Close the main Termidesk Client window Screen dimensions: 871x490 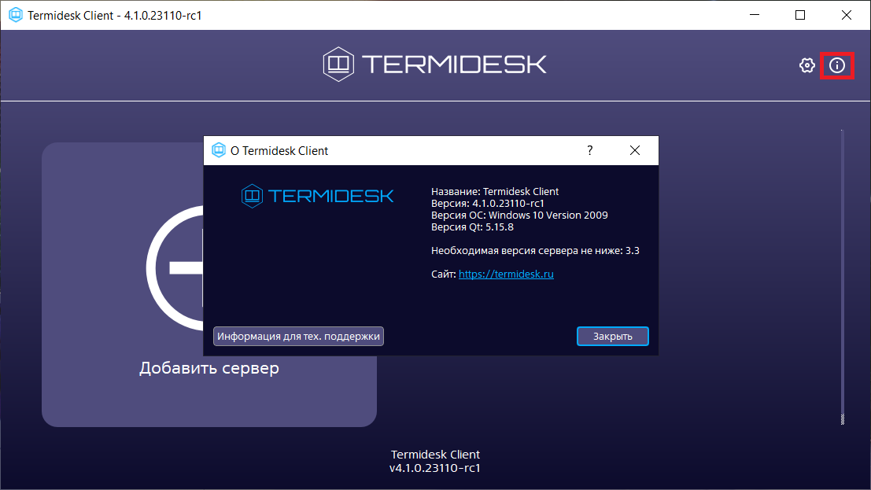click(x=847, y=15)
